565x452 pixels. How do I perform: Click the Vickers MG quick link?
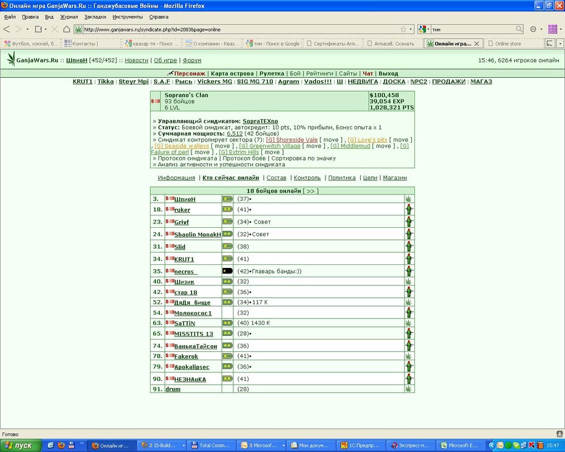[214, 81]
